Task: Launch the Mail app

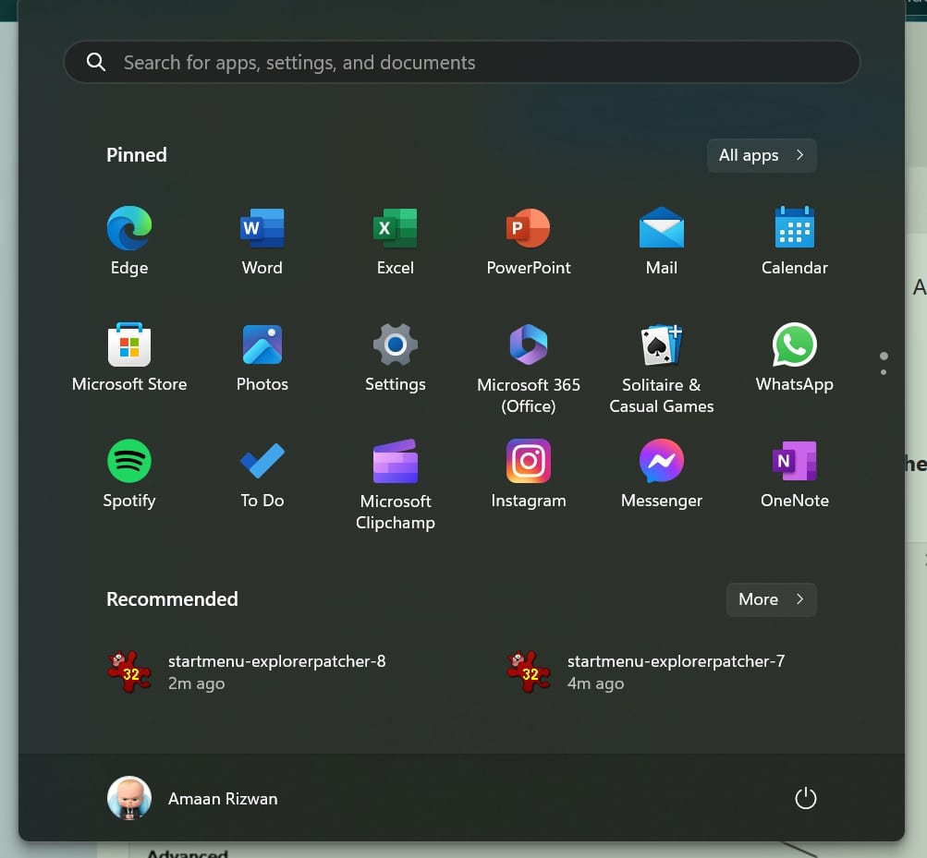Action: (x=661, y=240)
